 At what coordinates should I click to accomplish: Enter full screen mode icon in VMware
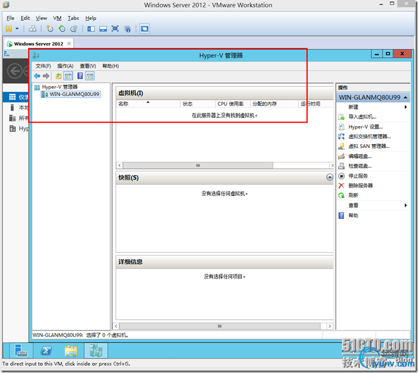115,29
